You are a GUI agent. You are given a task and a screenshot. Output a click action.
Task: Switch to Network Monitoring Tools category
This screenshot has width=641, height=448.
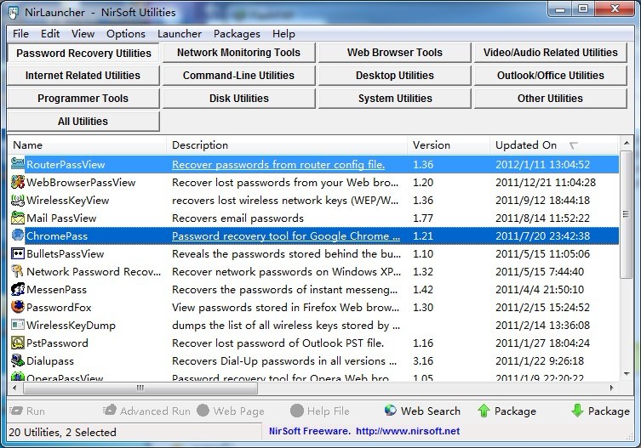[x=238, y=53]
